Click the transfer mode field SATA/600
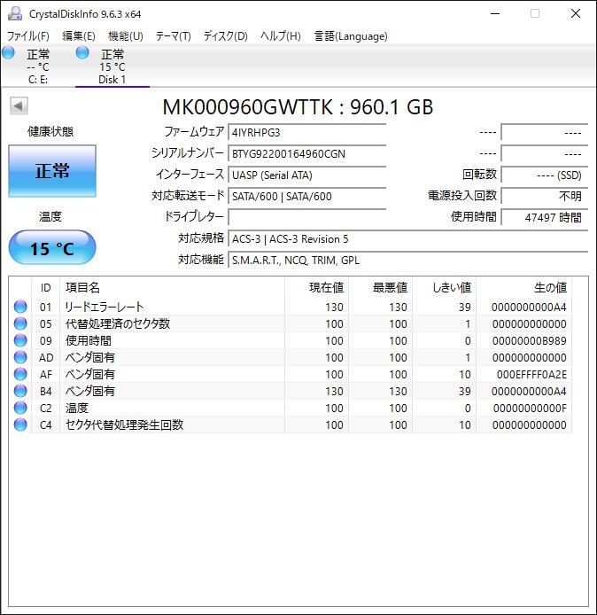This screenshot has height=615, width=597. click(307, 196)
